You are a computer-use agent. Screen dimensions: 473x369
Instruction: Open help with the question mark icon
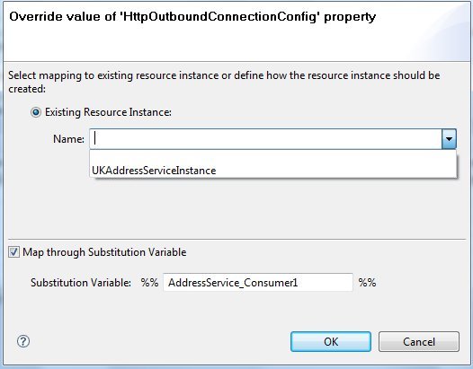[23, 341]
